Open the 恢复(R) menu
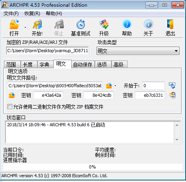The image size is (186, 182). pyautogui.click(x=32, y=14)
